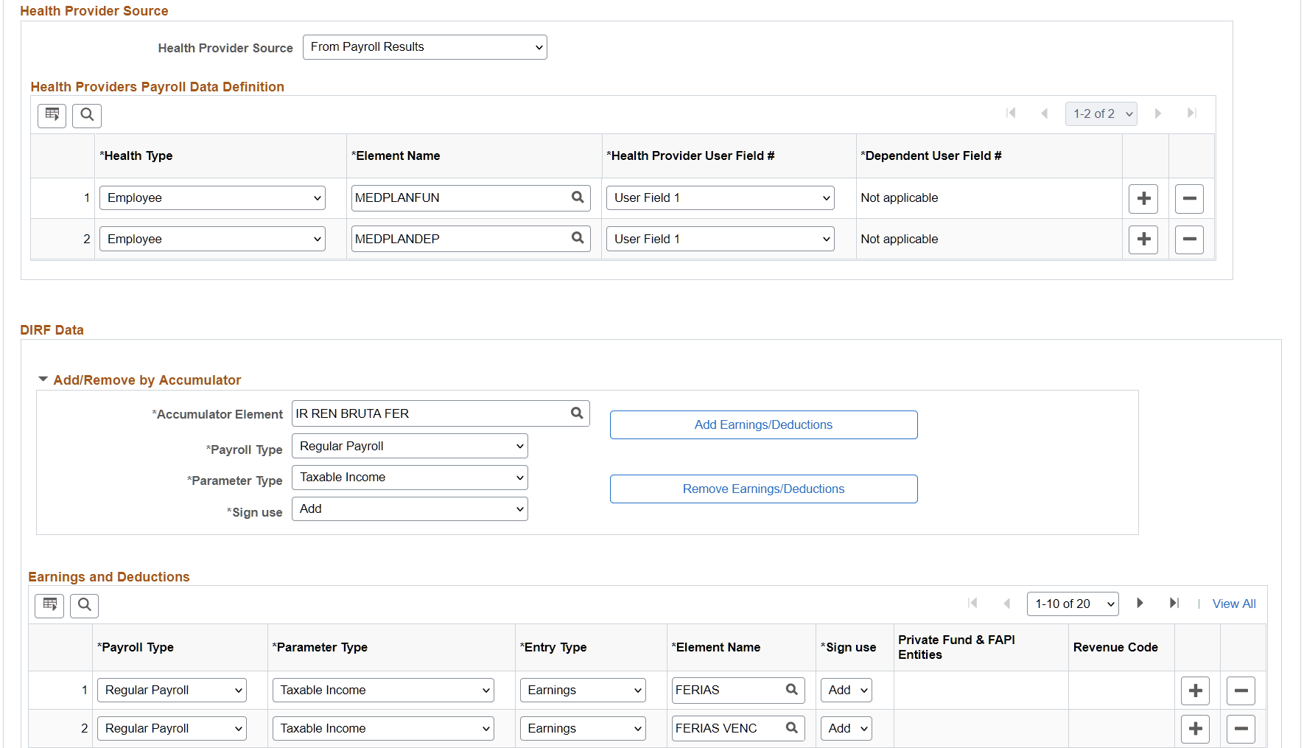1304x748 pixels.
Task: Open the Element Name lookup for MEDPLANFUN
Action: tap(577, 198)
